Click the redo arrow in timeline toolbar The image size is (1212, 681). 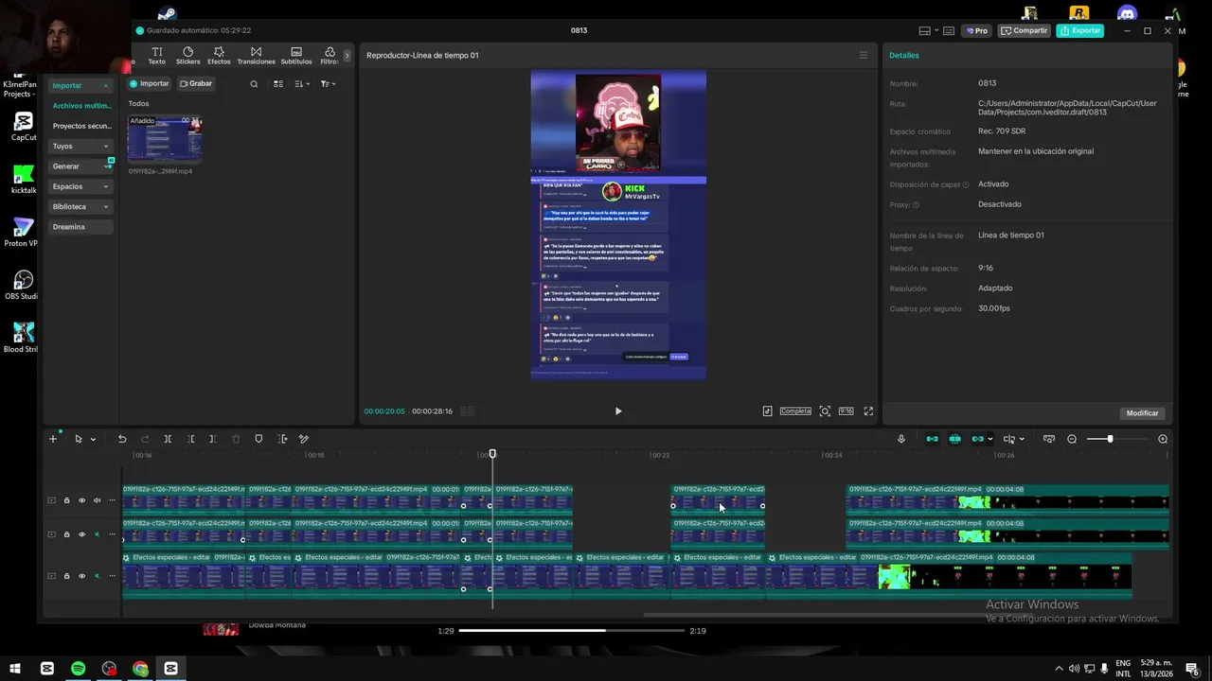point(145,439)
